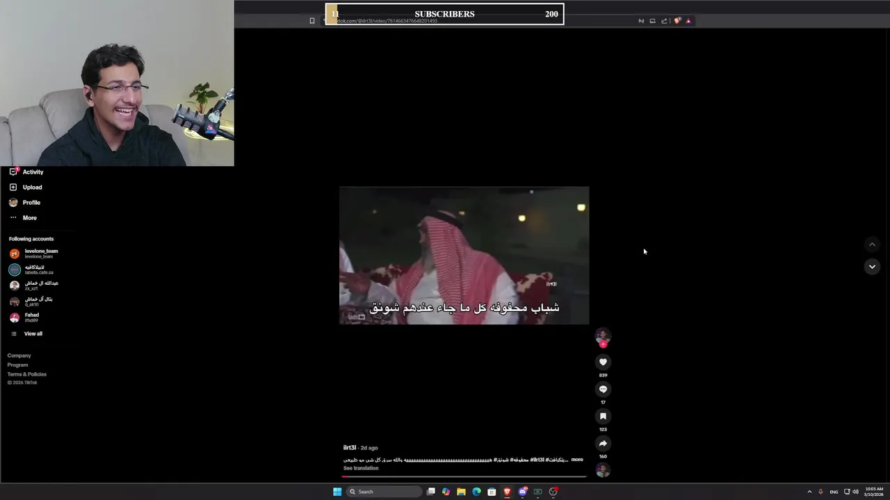Open Fahad's account in following list
890x500 pixels.
pyautogui.click(x=32, y=317)
